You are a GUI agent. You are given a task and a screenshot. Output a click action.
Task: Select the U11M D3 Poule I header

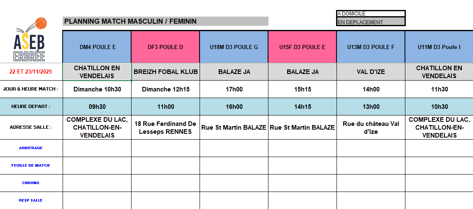[x=439, y=47]
